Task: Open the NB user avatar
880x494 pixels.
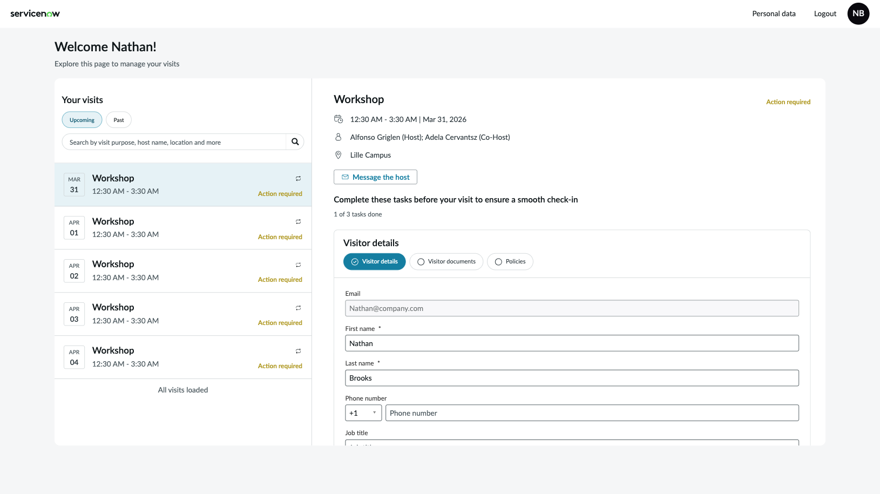Action: tap(858, 13)
